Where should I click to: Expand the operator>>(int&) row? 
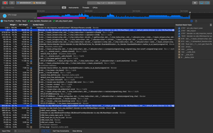click(40, 35)
